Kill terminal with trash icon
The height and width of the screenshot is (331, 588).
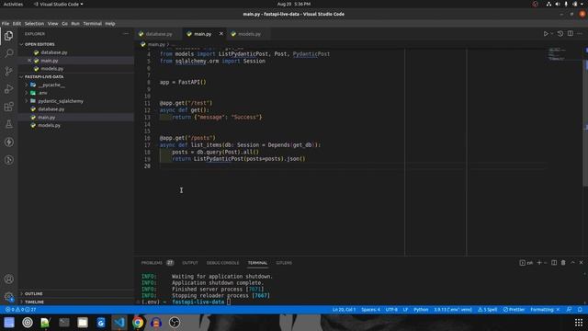tap(563, 263)
